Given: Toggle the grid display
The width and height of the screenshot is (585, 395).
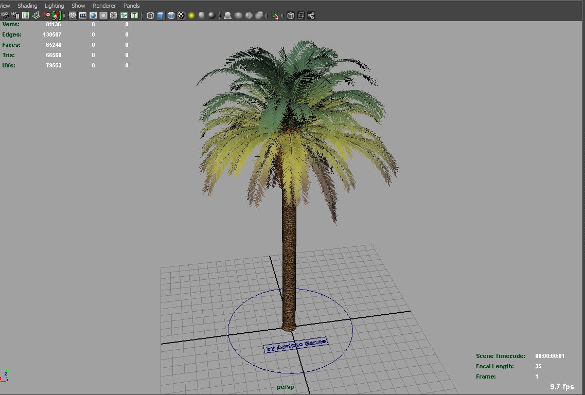Looking at the screenshot, I should (x=72, y=15).
